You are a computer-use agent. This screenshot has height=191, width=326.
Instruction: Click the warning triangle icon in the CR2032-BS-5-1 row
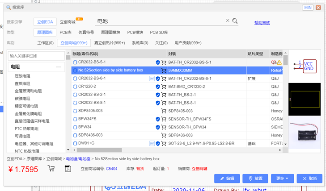279,62
